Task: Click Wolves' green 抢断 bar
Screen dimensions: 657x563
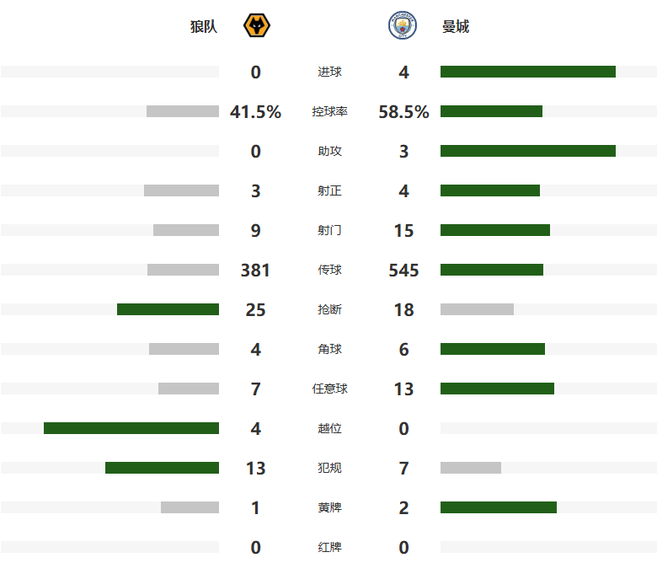Action: (168, 309)
